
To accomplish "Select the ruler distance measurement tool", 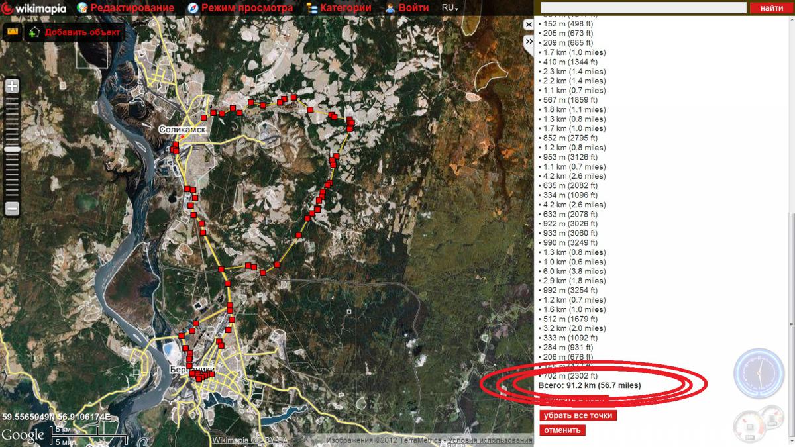I will pyautogui.click(x=12, y=32).
